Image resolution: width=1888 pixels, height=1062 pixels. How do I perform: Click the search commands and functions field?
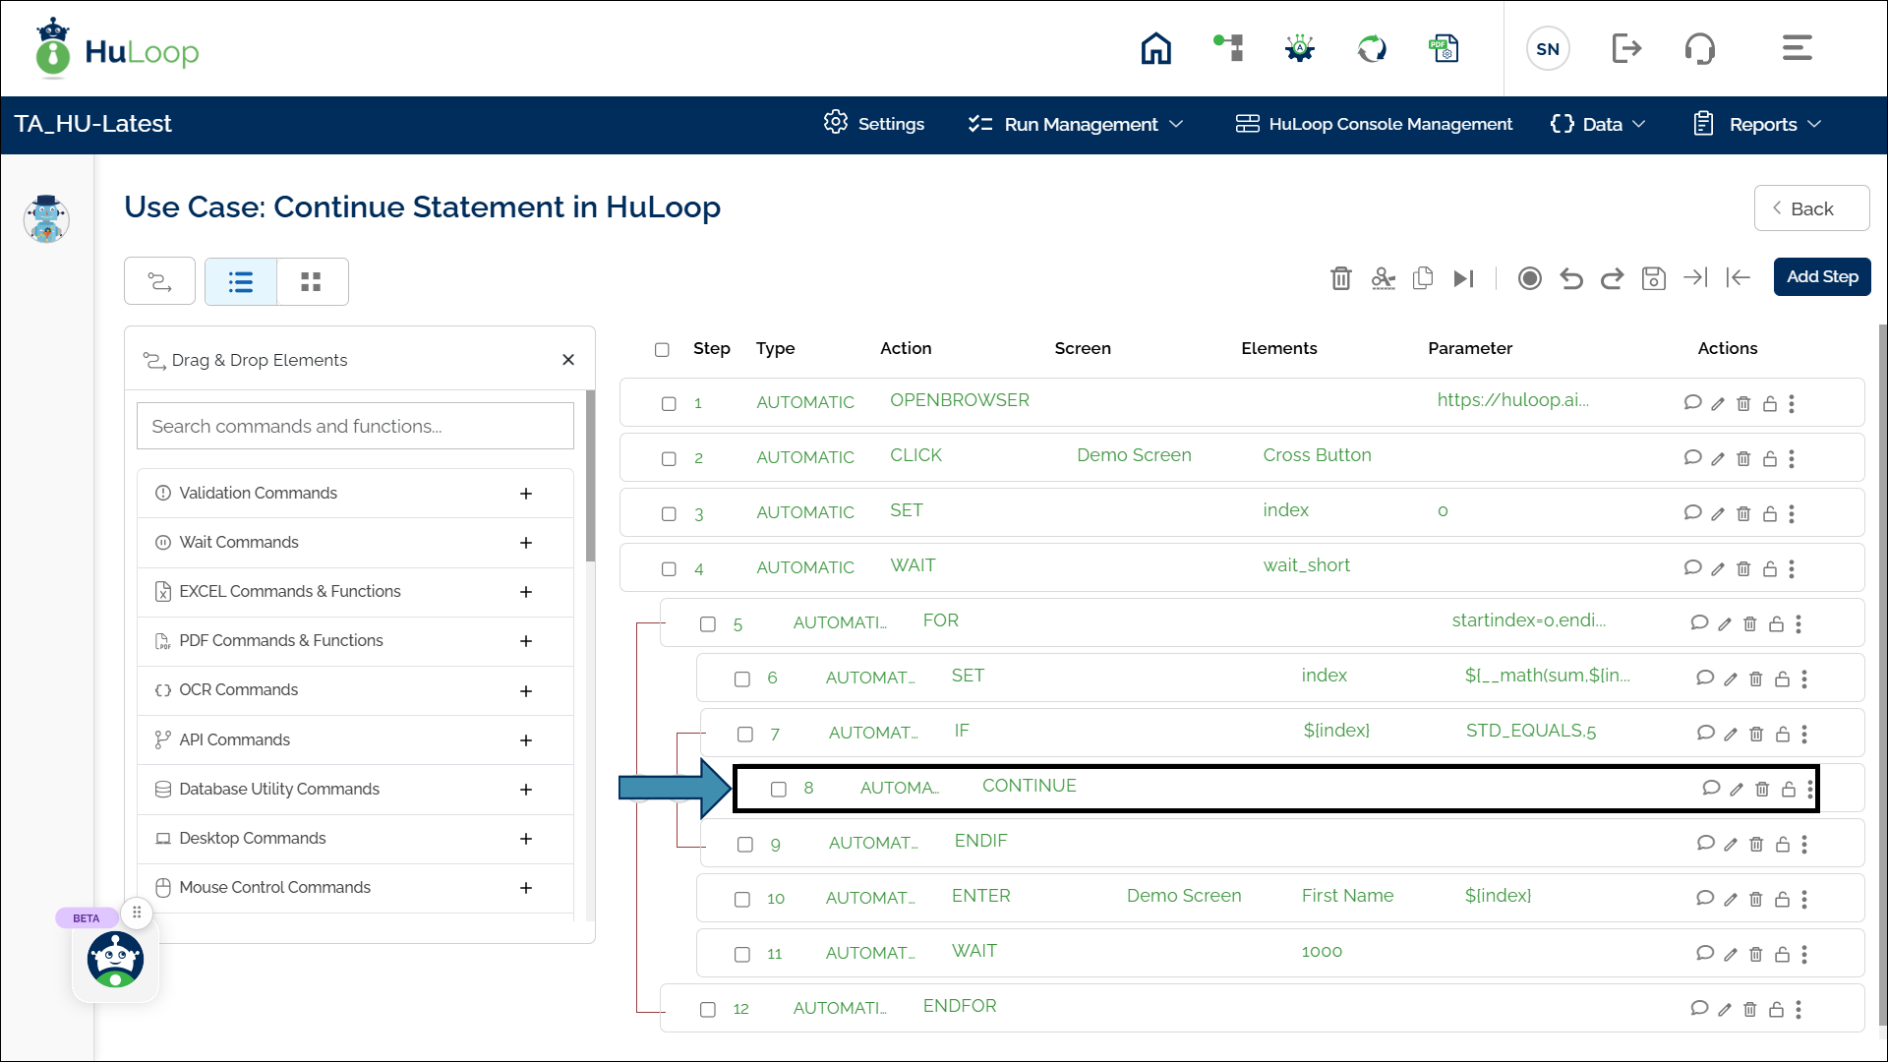(x=355, y=426)
